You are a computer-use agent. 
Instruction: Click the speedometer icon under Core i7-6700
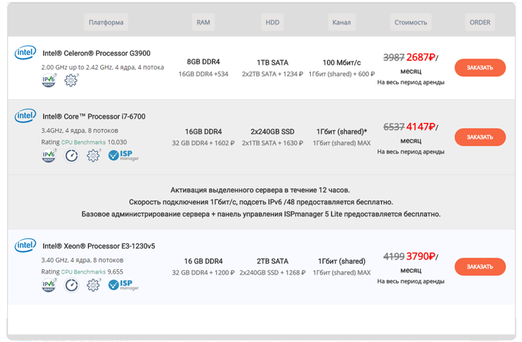click(72, 155)
